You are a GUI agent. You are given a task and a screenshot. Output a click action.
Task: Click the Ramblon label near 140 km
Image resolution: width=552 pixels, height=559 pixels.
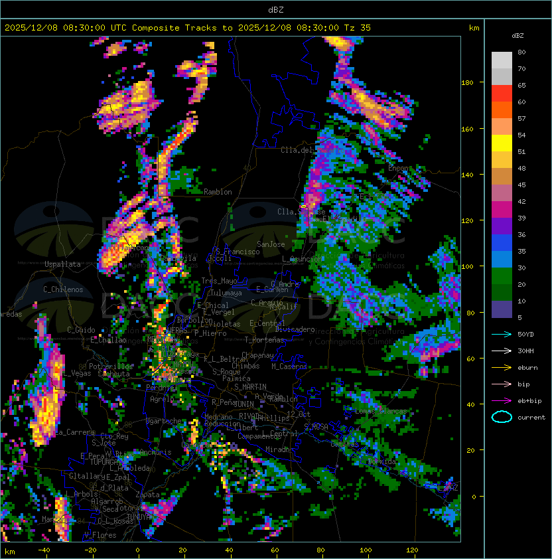(218, 192)
